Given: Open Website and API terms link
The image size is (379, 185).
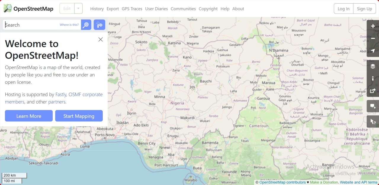Looking at the screenshot, I should (359, 182).
